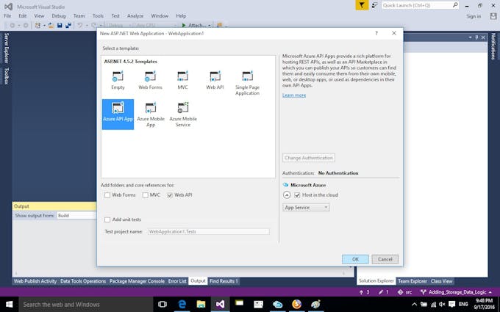The image size is (500, 312).
Task: Click the src repository status item
Action: (x=405, y=292)
